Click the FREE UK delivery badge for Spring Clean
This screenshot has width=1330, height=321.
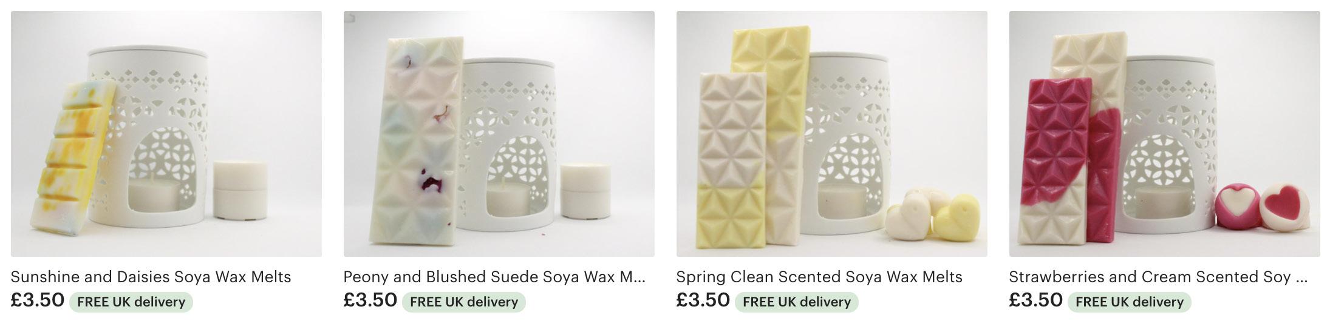797,302
